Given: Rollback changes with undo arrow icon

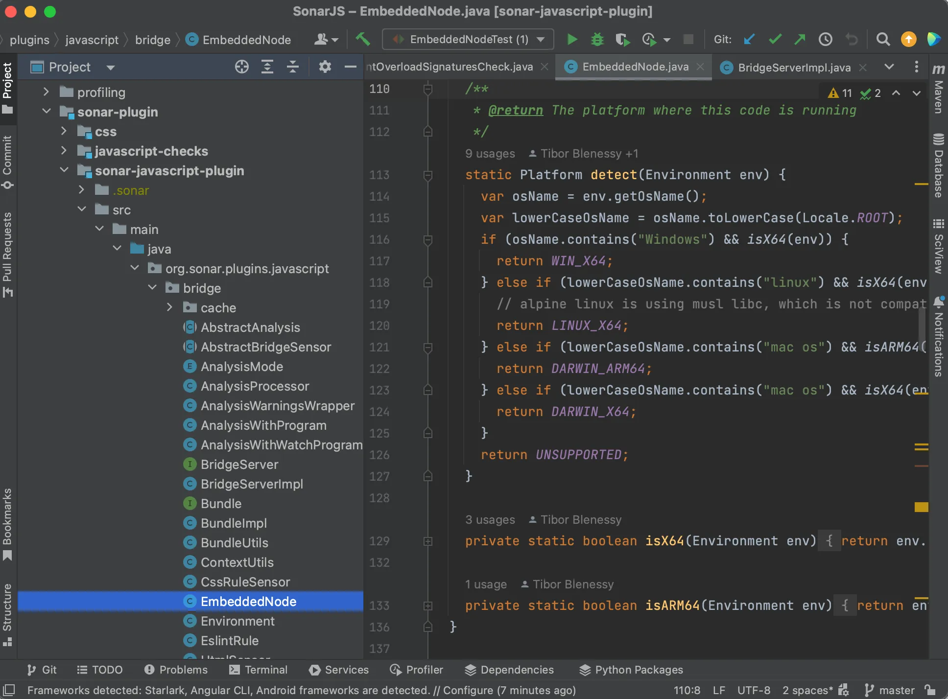Looking at the screenshot, I should coord(852,39).
